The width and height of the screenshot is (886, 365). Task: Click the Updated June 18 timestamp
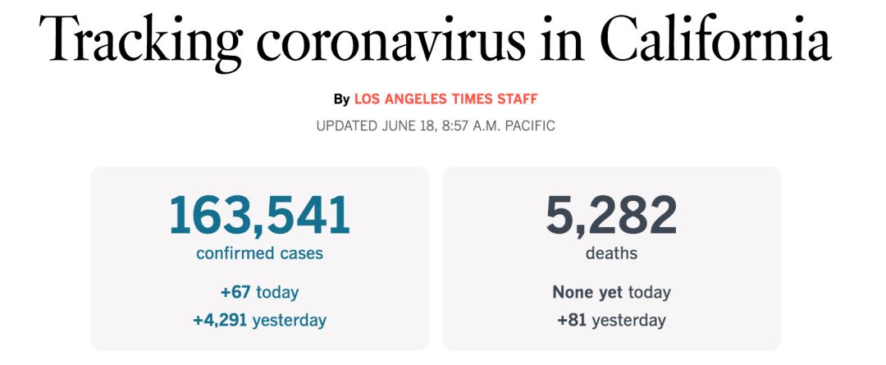click(436, 125)
